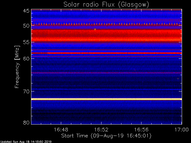Click the yellow spot near 17:00 at 66 MHz
Image resolution: width=191 pixels, height=143 pixels.
coord(178,79)
